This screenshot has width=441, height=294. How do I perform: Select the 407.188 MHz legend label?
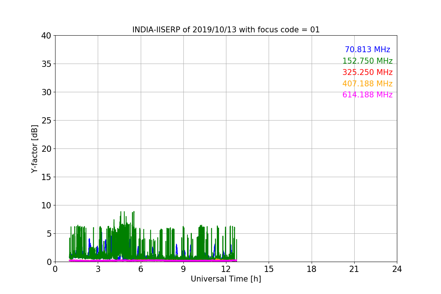coord(367,84)
